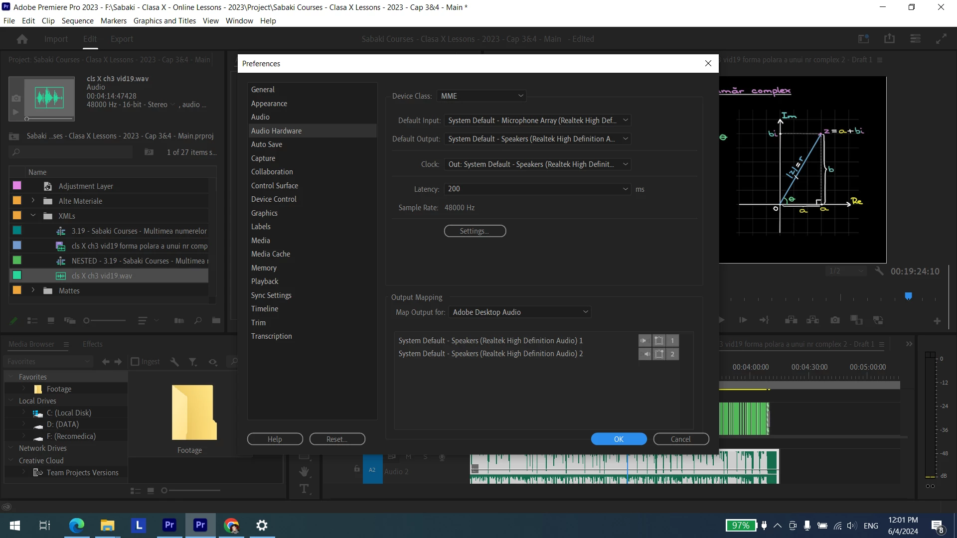This screenshot has width=957, height=538.
Task: Toggle channel 1 output mapping button
Action: [672, 341]
